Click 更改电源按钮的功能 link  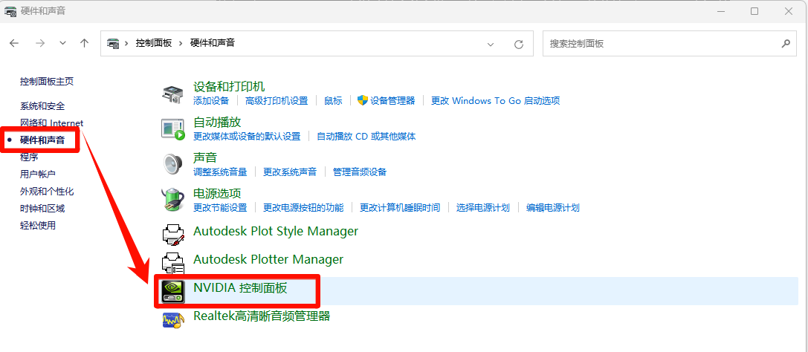[303, 208]
